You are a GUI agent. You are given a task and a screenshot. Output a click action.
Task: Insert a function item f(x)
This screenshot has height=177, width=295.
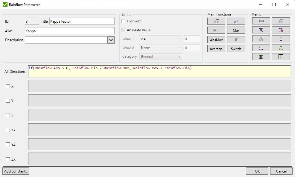[261, 21]
